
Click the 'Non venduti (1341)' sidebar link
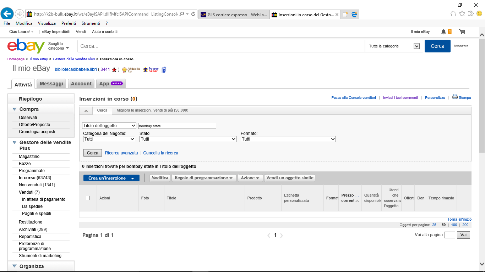(37, 185)
